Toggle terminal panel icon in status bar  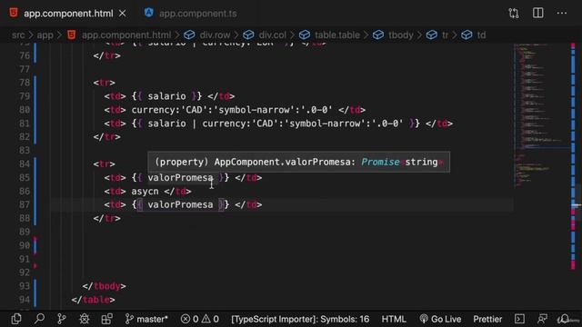coord(519,319)
